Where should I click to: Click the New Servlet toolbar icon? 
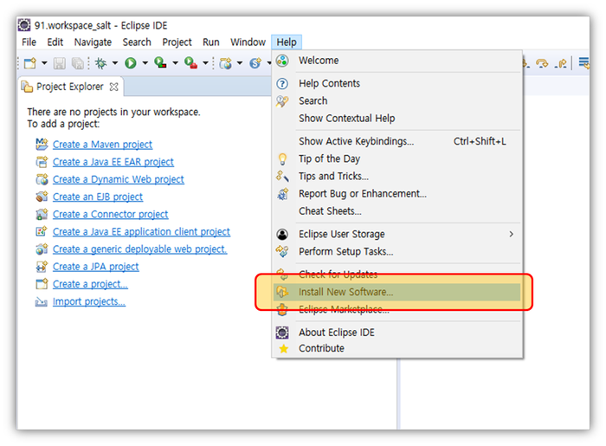[255, 63]
